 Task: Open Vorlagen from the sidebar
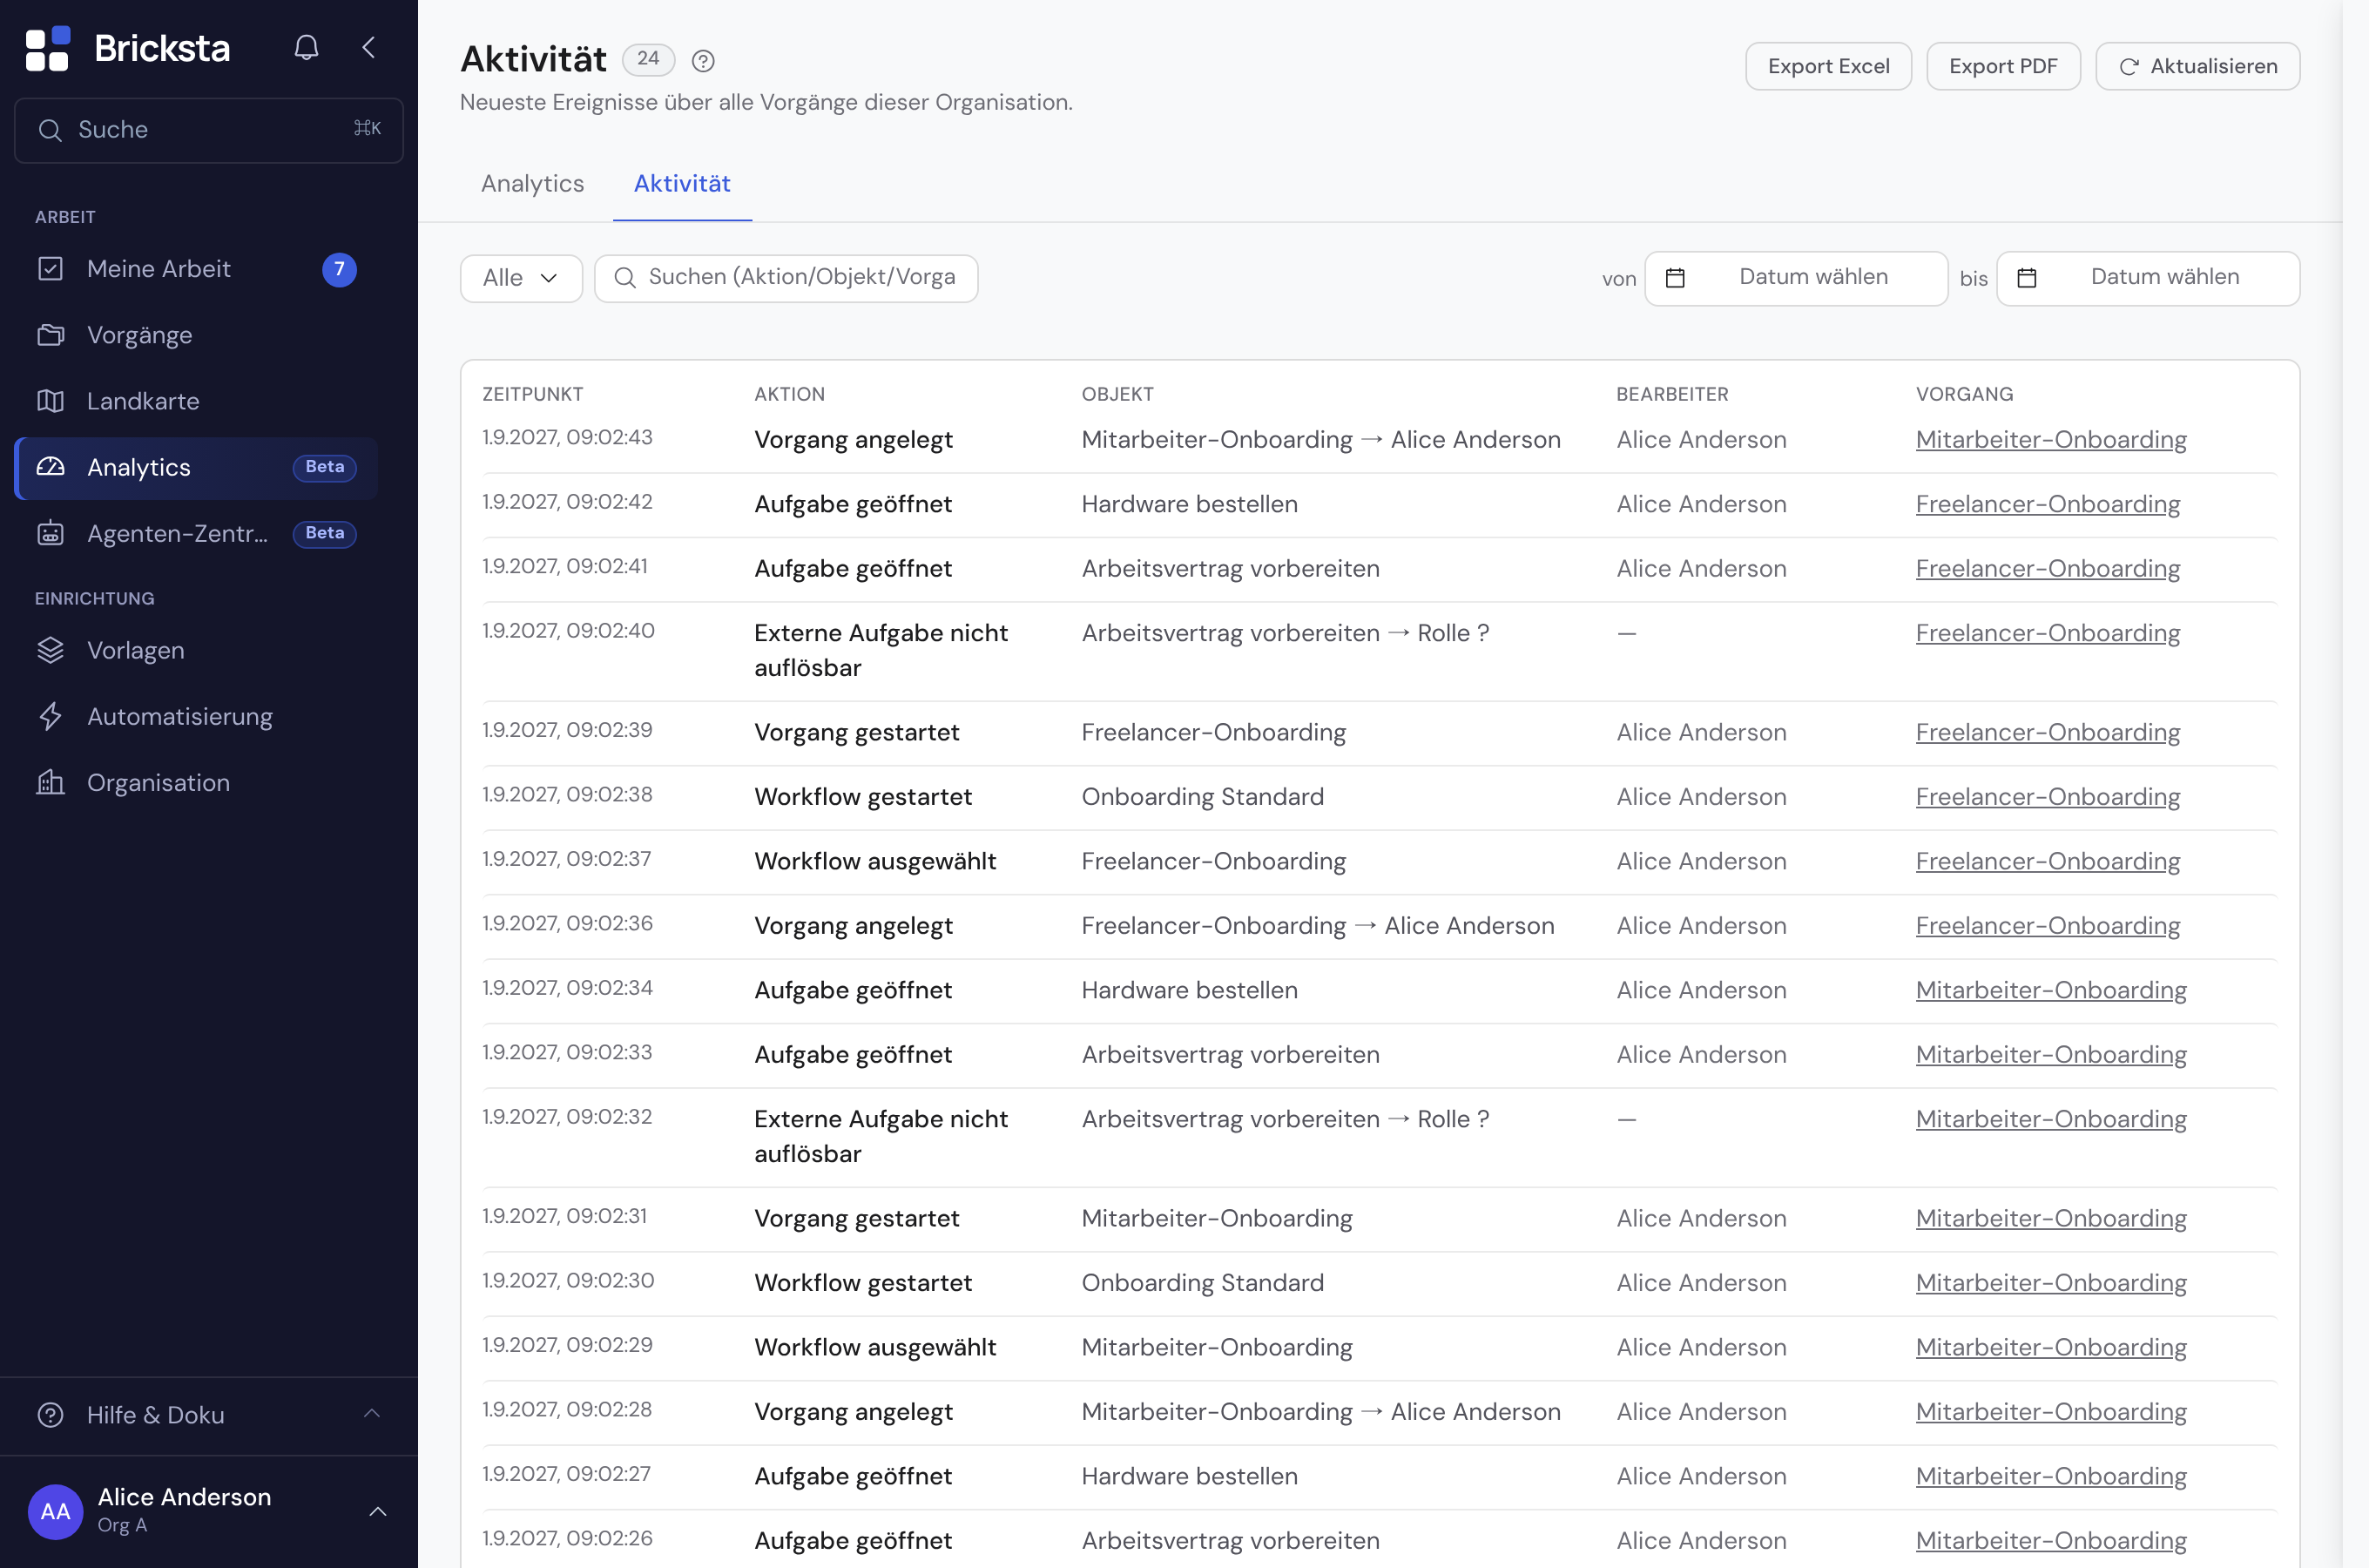[196, 650]
